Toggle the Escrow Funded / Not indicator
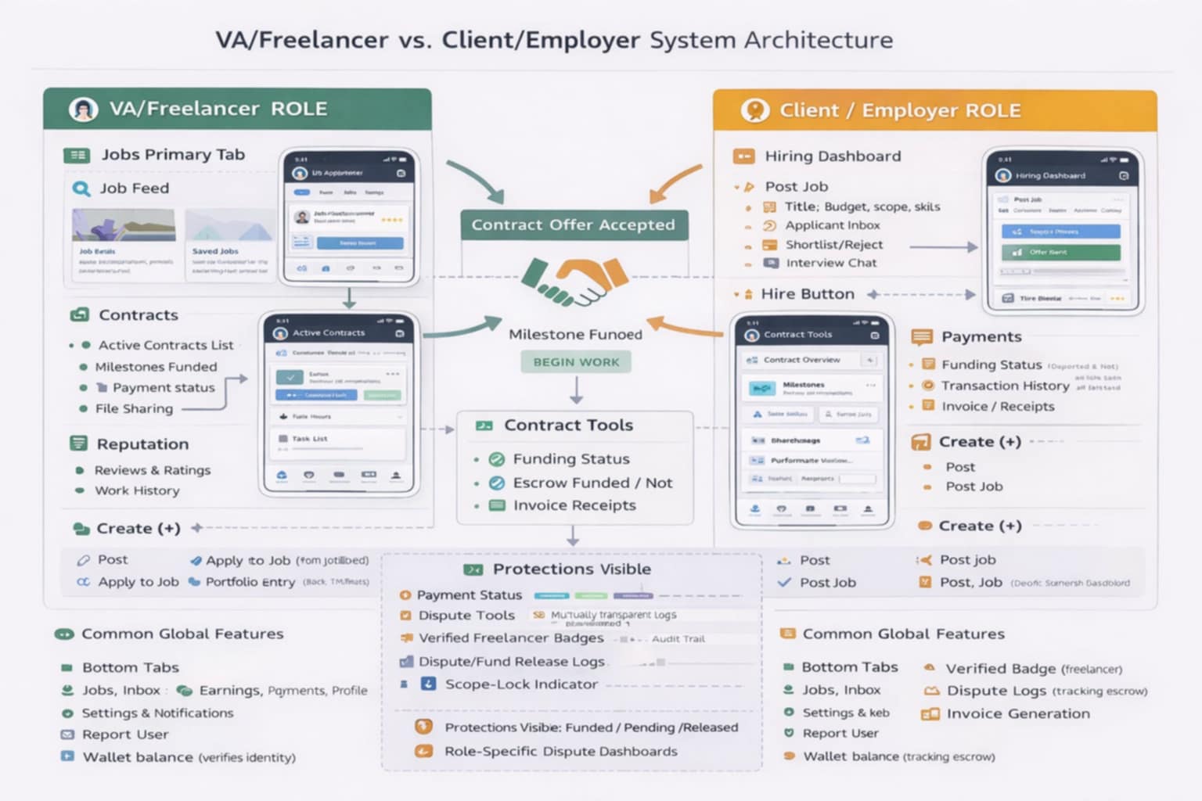Image resolution: width=1202 pixels, height=801 pixels. pos(495,483)
